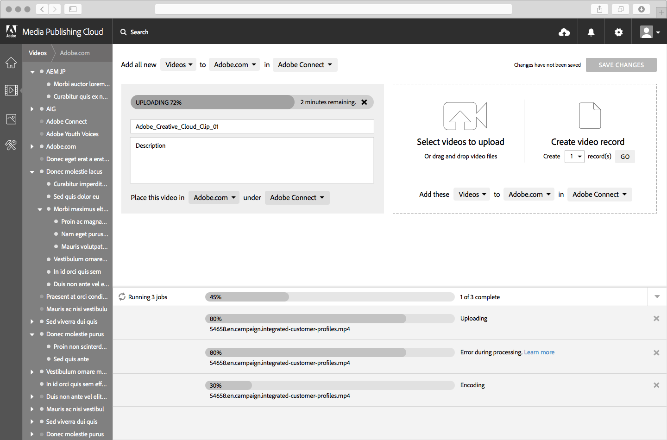The height and width of the screenshot is (440, 667).
Task: Dismiss the Error during processing job
Action: click(656, 353)
